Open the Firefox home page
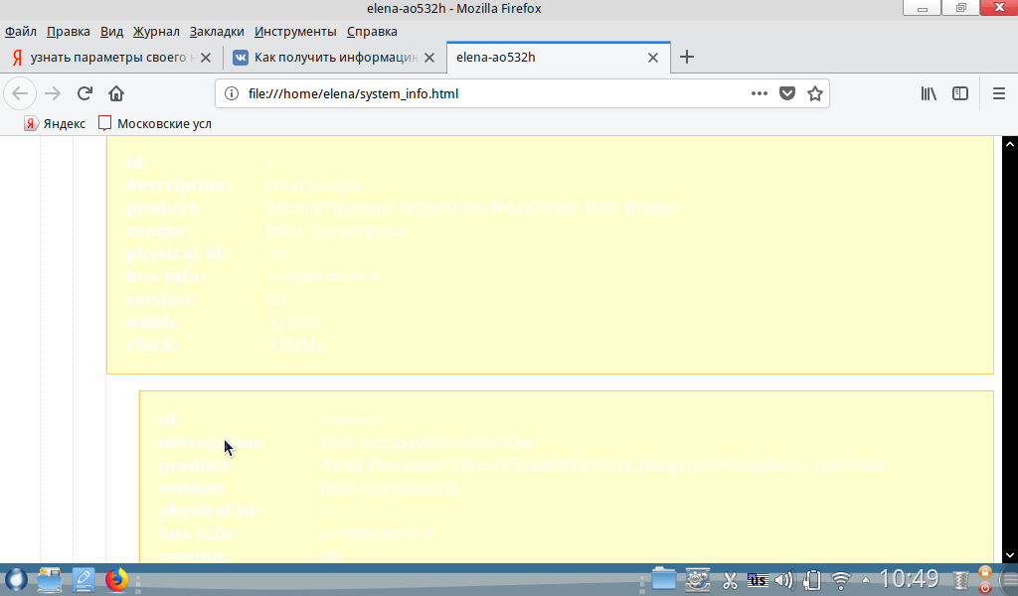 tap(116, 93)
